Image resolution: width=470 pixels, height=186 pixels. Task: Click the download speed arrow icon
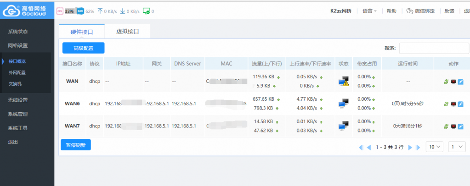tap(122, 11)
